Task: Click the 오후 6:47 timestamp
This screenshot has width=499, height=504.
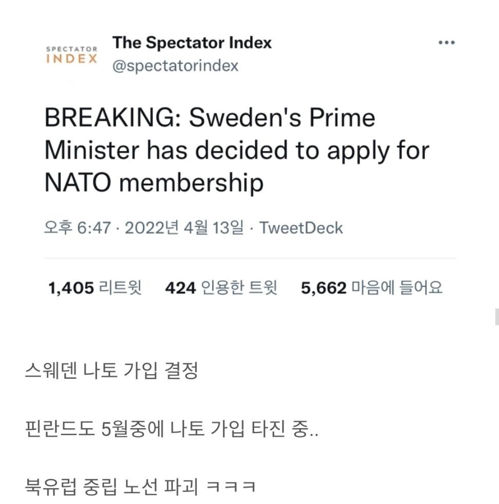Action: coord(77,227)
